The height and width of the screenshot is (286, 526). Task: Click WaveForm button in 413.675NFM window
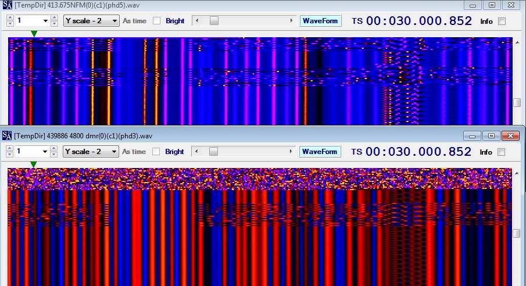320,21
